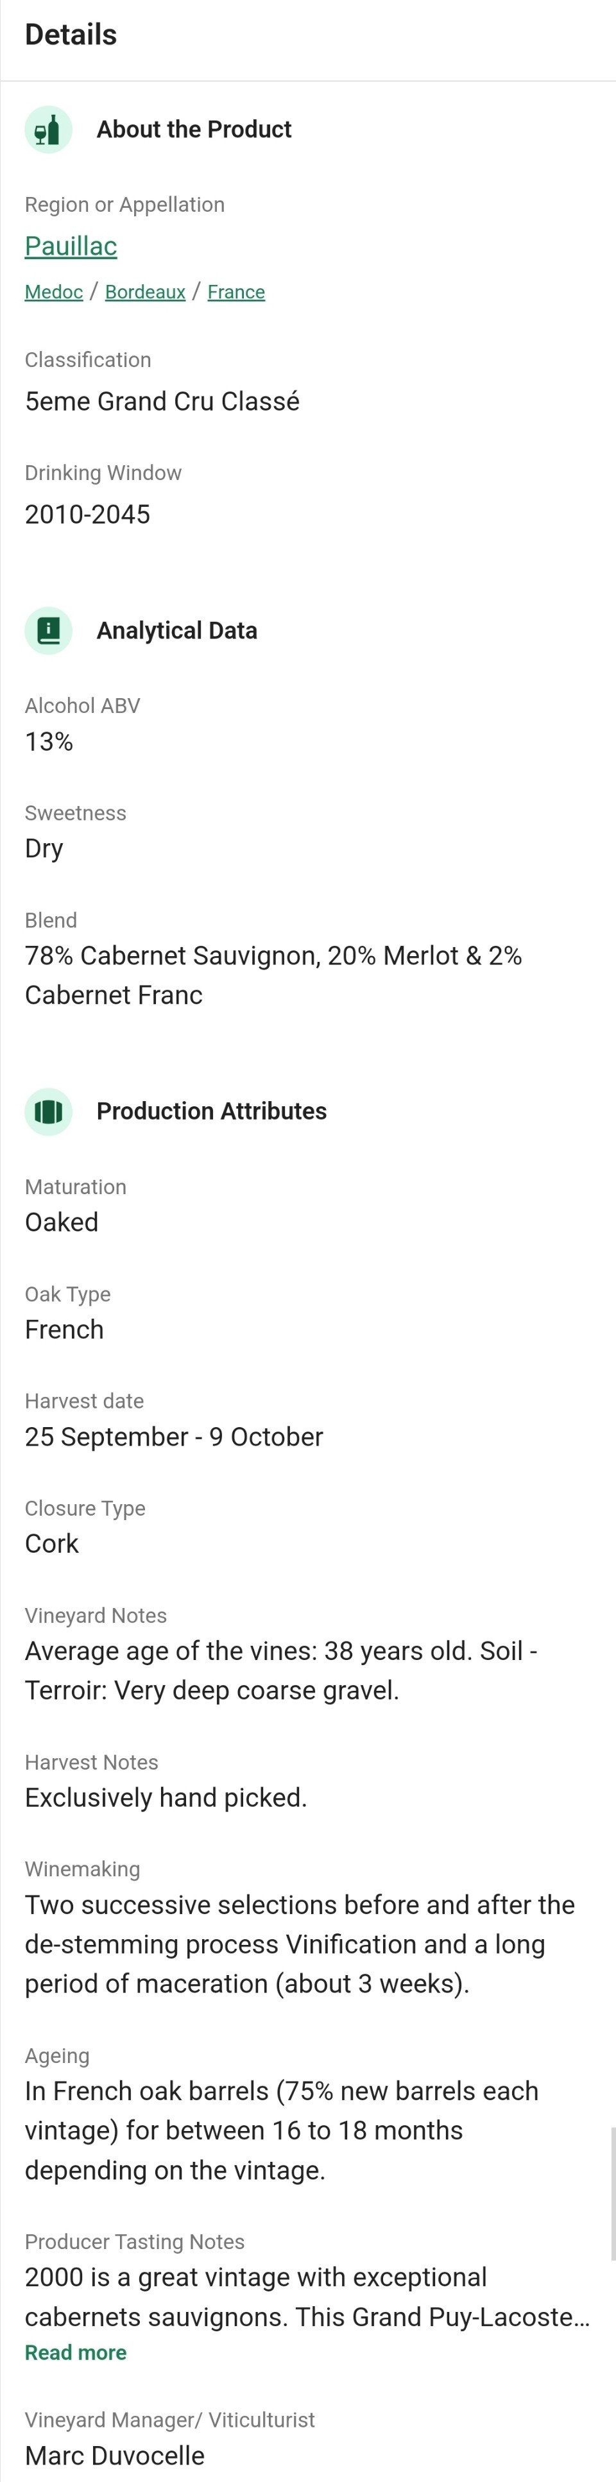
Task: Click the wine glass and bottle icon
Action: [x=48, y=129]
